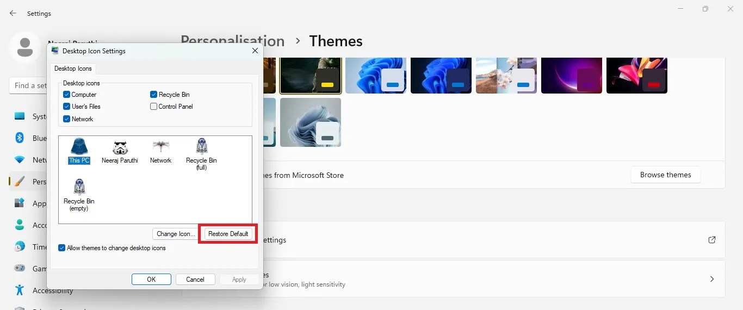Select the purple glow theme
Screen dimensions: 743x310
pos(572,75)
